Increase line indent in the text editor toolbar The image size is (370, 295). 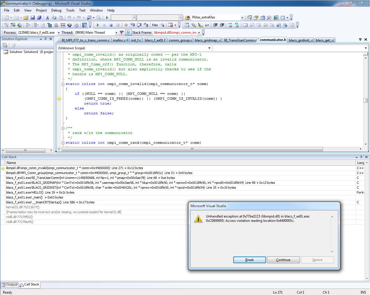tap(222, 25)
